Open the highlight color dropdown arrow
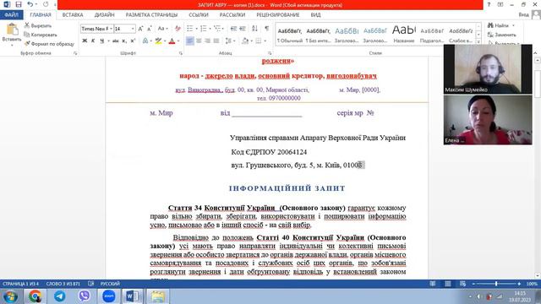The width and height of the screenshot is (541, 304). 165,41
